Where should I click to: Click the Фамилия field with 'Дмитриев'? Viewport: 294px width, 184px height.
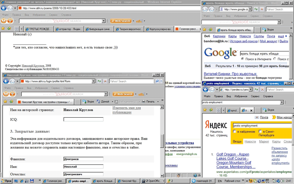83,159
